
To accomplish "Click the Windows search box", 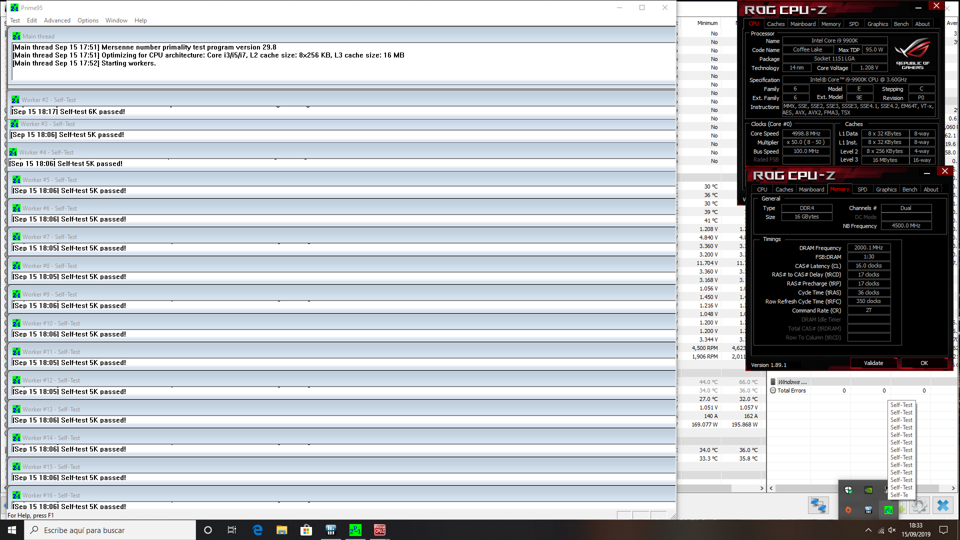I will (x=110, y=530).
